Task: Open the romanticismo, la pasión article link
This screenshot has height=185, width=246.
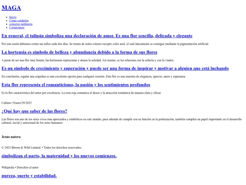Action: coord(76,85)
